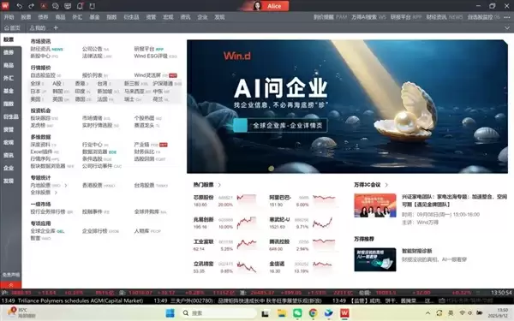The image size is (514, 321).
Task: Expand the 万得3C会议 arrow
Action: [386, 185]
